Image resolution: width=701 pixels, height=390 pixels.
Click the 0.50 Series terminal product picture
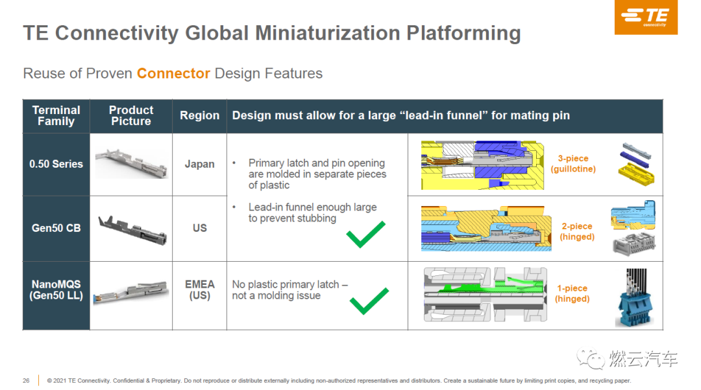click(131, 163)
